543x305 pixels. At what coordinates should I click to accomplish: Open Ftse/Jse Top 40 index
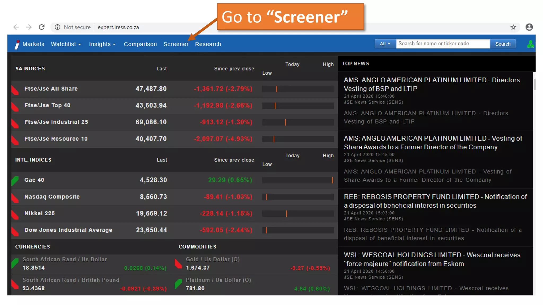coord(47,105)
